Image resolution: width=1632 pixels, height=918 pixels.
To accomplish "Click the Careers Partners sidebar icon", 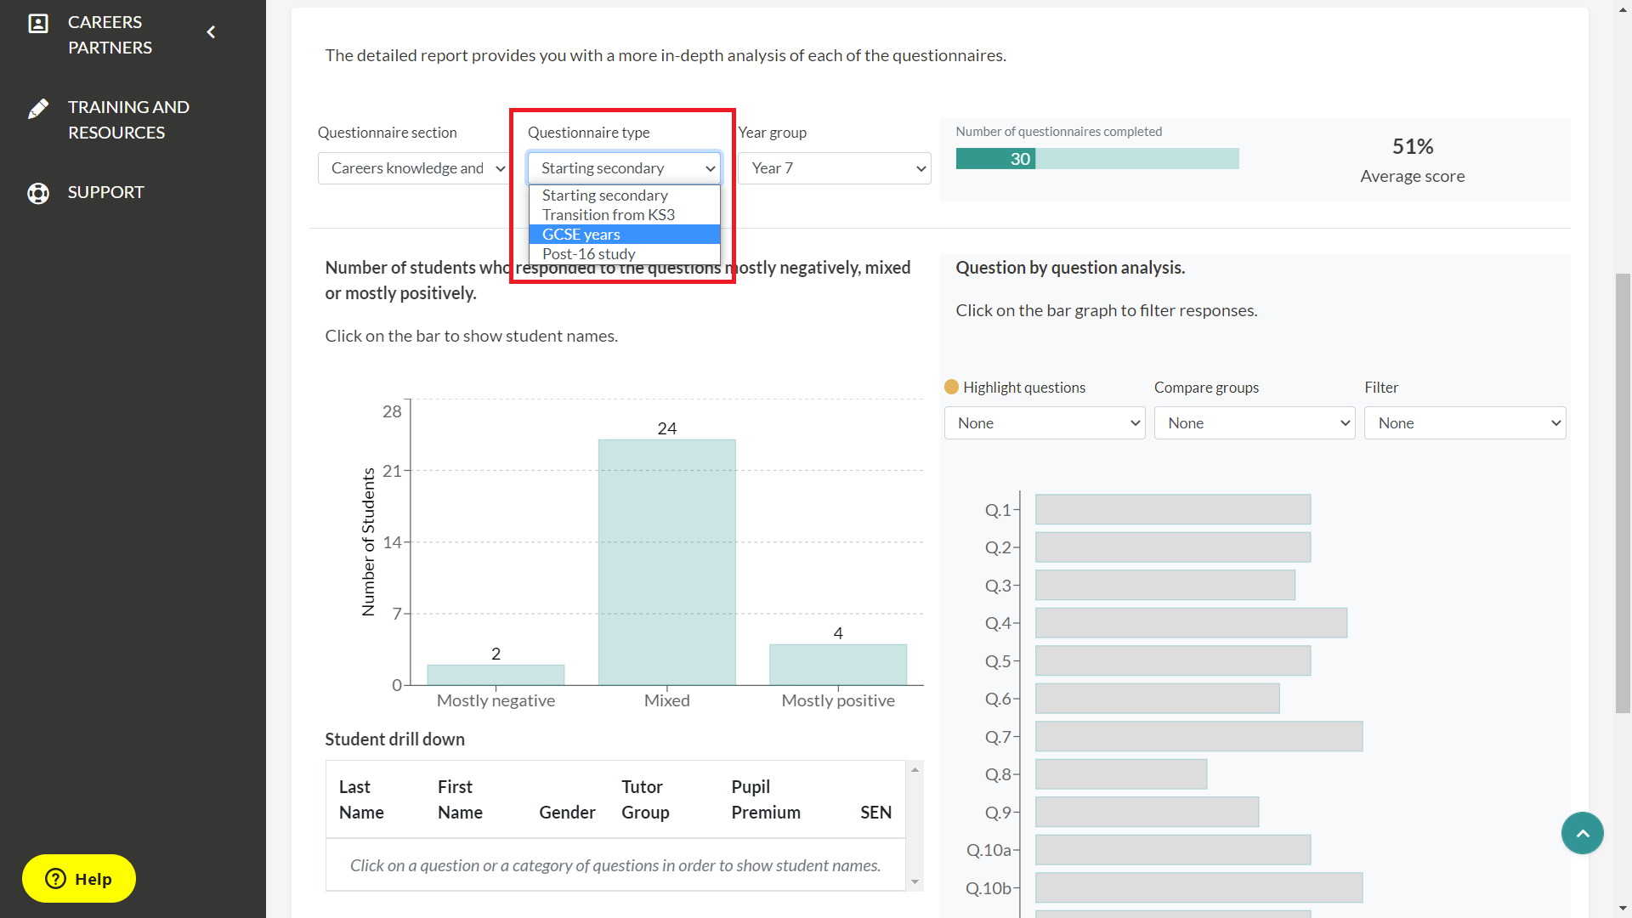I will 38,24.
